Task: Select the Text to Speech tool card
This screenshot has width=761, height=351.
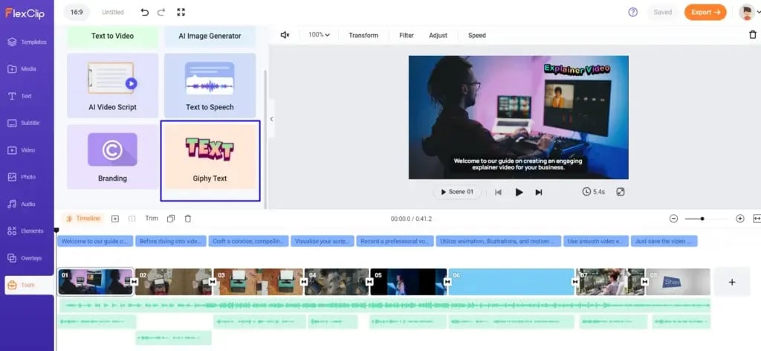Action: pyautogui.click(x=210, y=86)
